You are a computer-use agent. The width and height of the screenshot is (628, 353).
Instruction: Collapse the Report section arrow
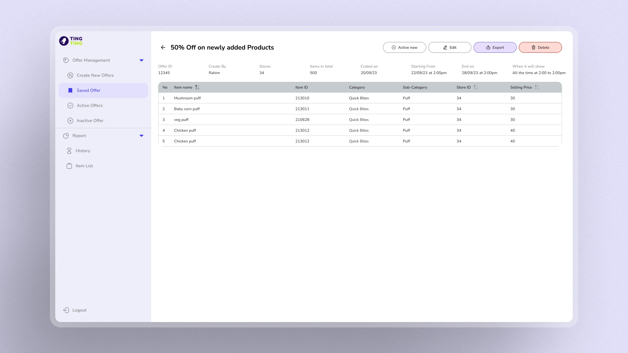tap(142, 136)
